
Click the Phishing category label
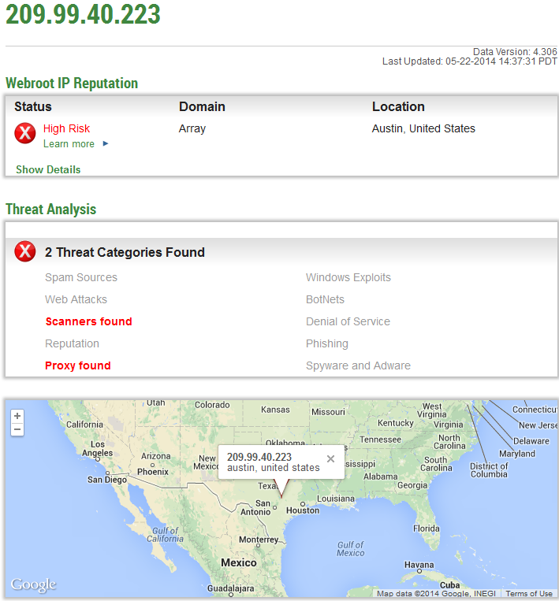pyautogui.click(x=327, y=343)
